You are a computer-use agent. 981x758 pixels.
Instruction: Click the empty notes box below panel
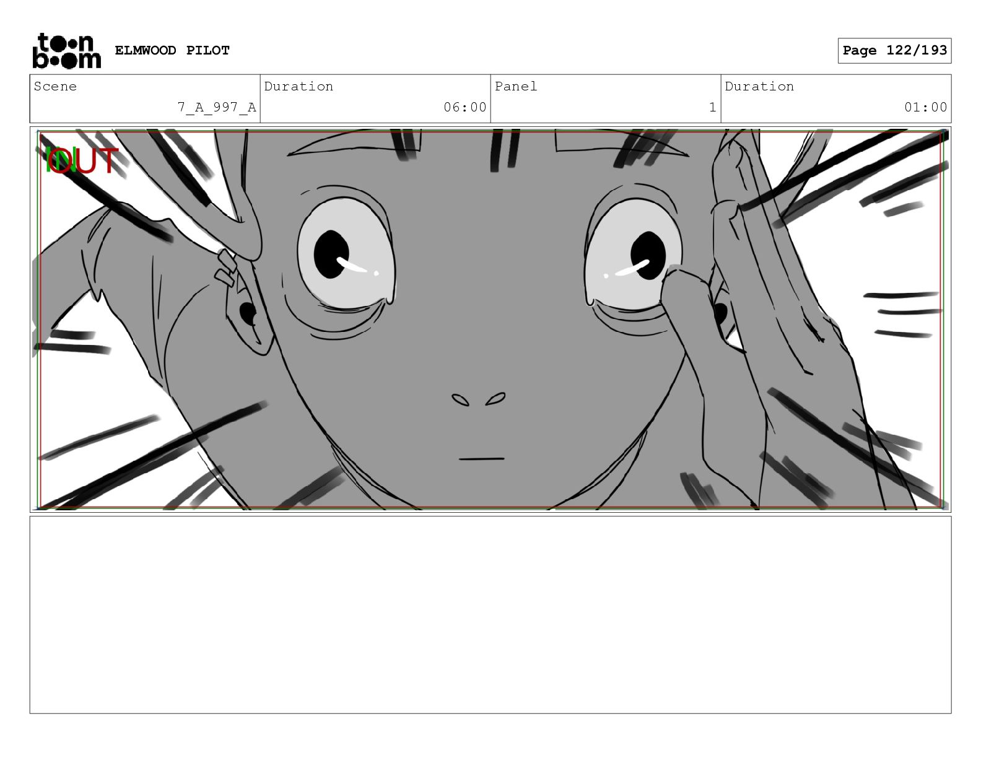coord(490,615)
